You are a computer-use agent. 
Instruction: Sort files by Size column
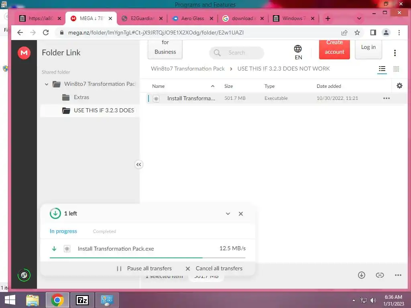coord(228,86)
